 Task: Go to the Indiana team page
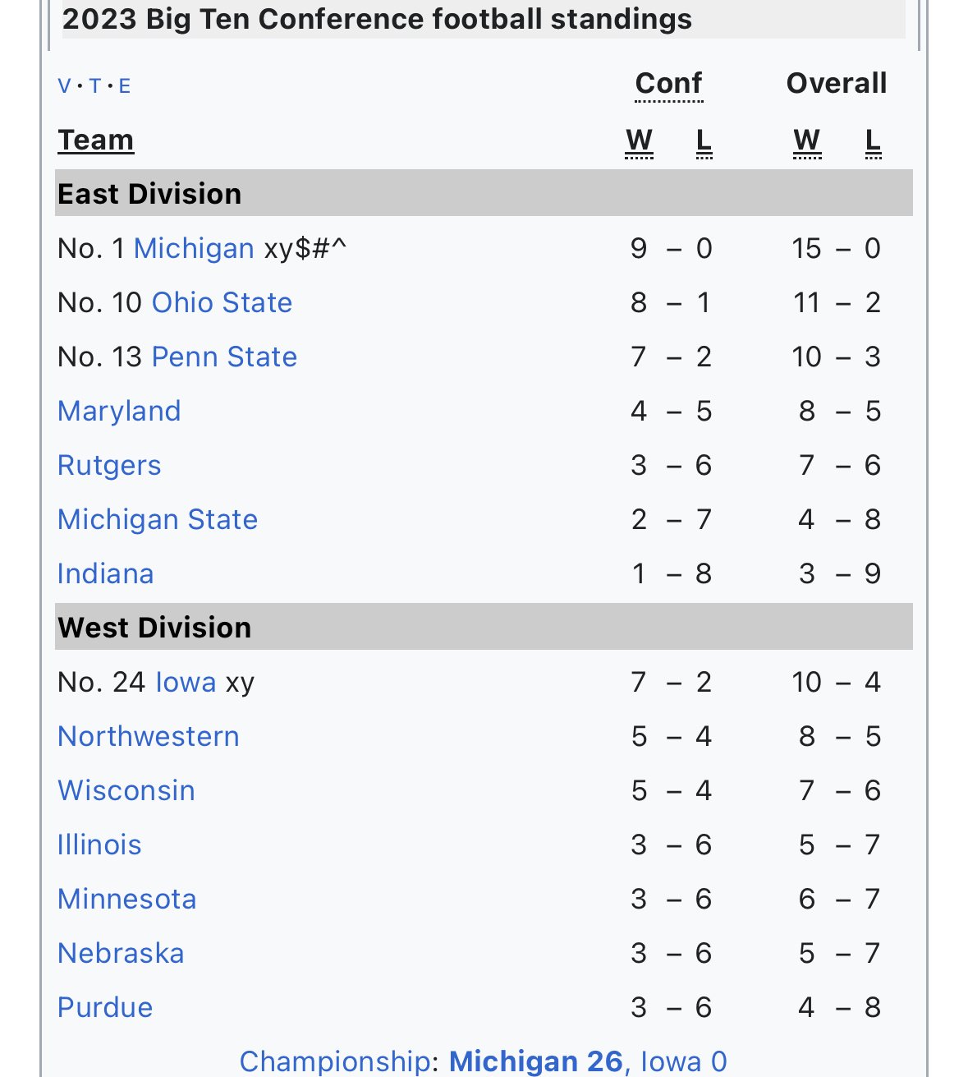click(105, 573)
